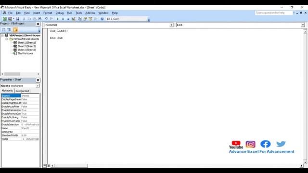
Task: Click Full Module View button at code window bottom
Action: pyautogui.click(x=49, y=165)
